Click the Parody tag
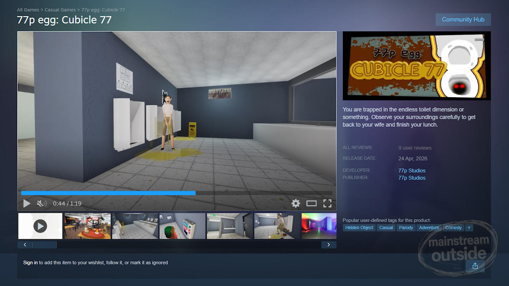509x286 pixels. [x=406, y=228]
